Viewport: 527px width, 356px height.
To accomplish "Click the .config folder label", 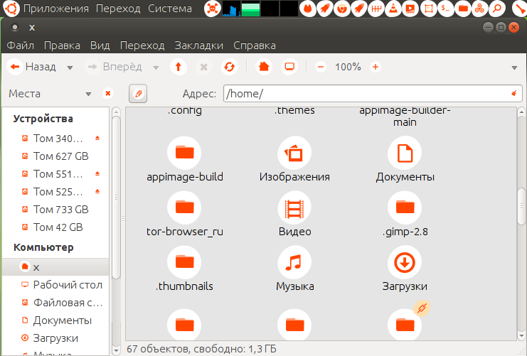I will tap(184, 111).
